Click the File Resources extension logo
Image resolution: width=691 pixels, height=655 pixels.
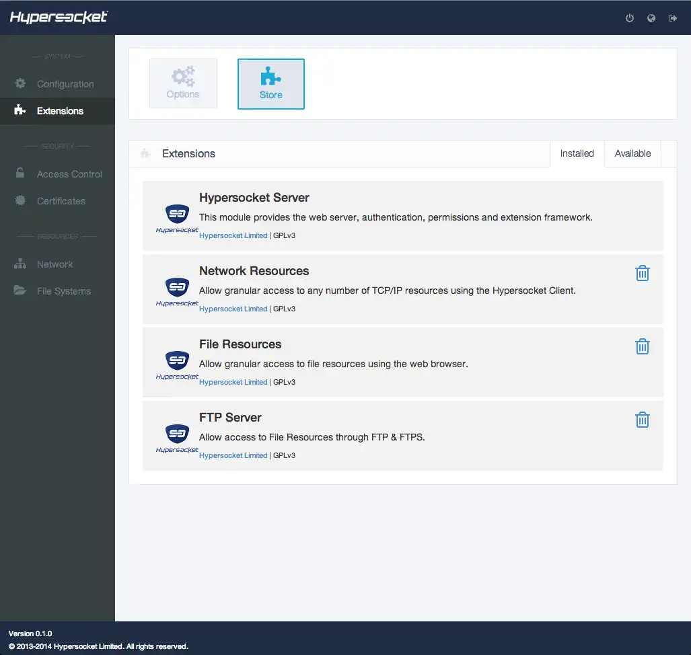[x=177, y=365]
